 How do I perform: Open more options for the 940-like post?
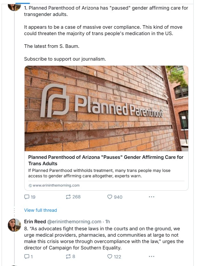pyautogui.click(x=152, y=197)
